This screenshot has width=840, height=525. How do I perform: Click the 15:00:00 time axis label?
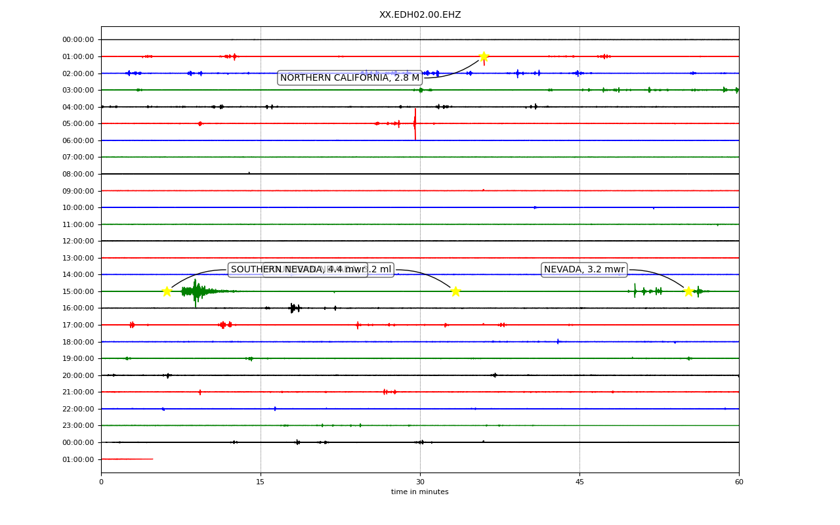[78, 291]
